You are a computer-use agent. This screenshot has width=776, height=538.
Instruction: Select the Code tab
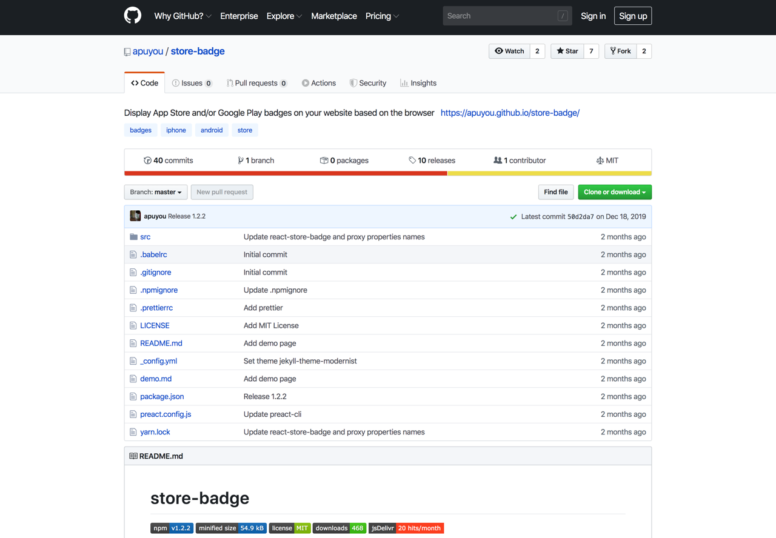pos(144,83)
